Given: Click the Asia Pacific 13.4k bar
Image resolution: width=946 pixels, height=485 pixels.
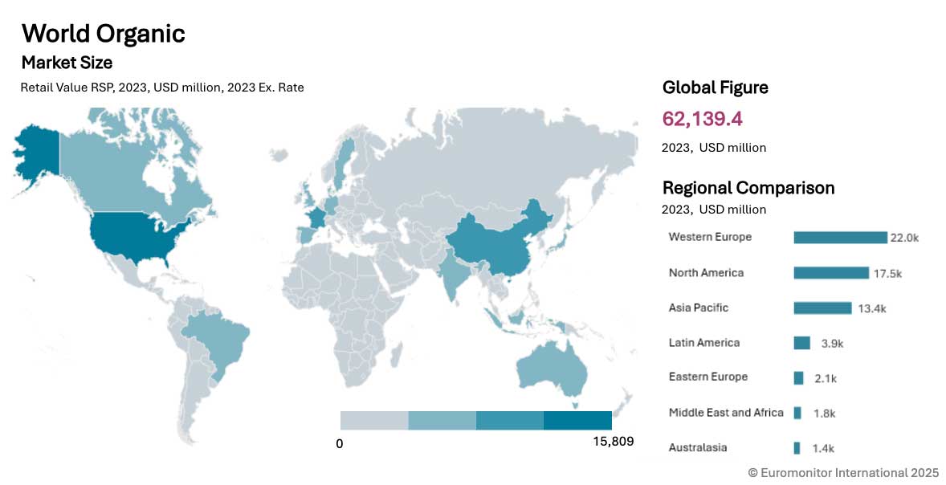Looking at the screenshot, I should click(822, 308).
